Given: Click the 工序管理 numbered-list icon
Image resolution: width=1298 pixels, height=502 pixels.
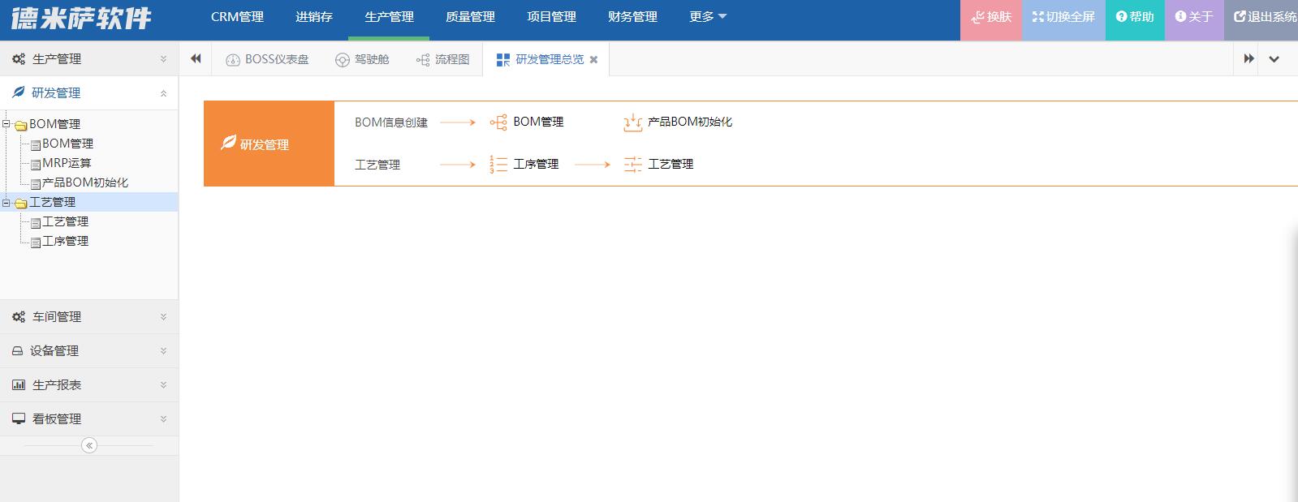Looking at the screenshot, I should (x=498, y=165).
